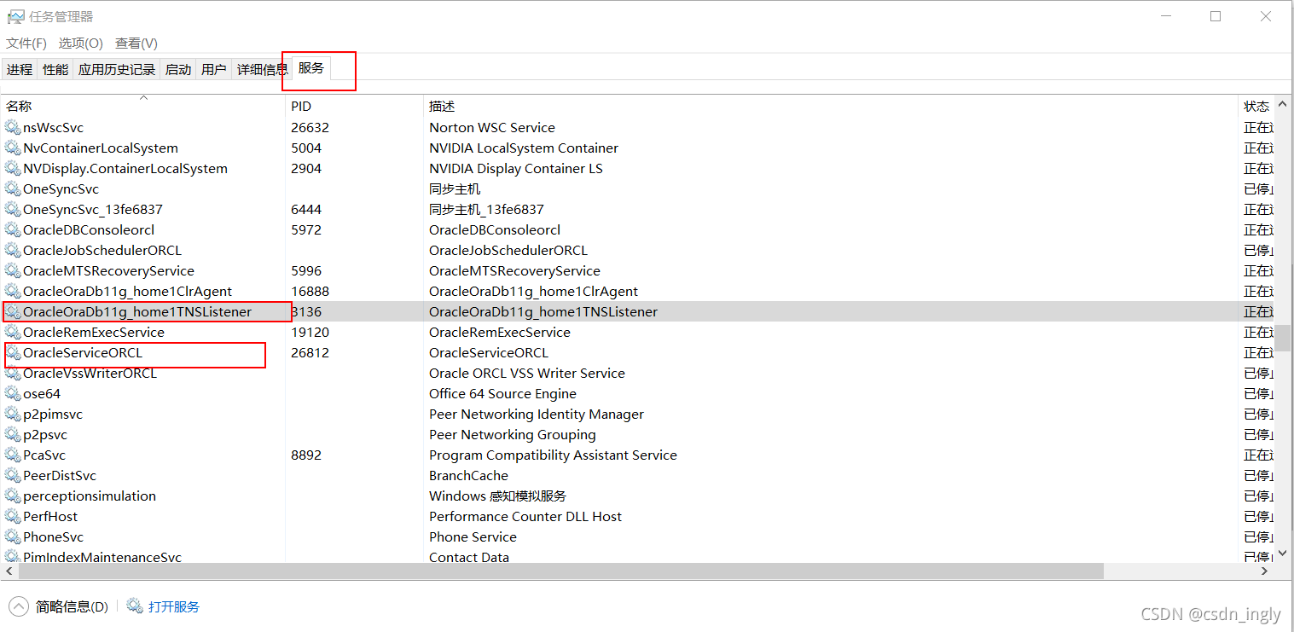Screen dimensions: 1294x632
Task: Click the gear icon next to PerfHost
Action: coord(14,516)
